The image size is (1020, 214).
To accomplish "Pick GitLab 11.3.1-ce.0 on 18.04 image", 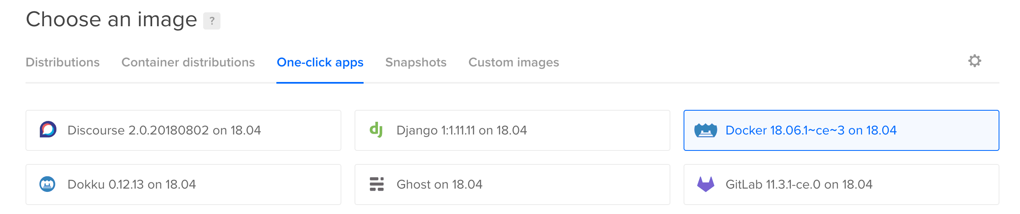I will pyautogui.click(x=841, y=184).
